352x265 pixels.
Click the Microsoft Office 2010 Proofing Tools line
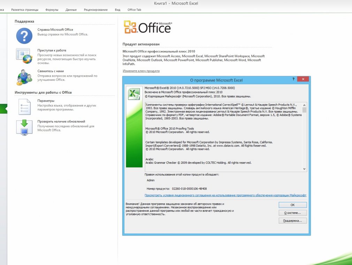click(x=169, y=128)
